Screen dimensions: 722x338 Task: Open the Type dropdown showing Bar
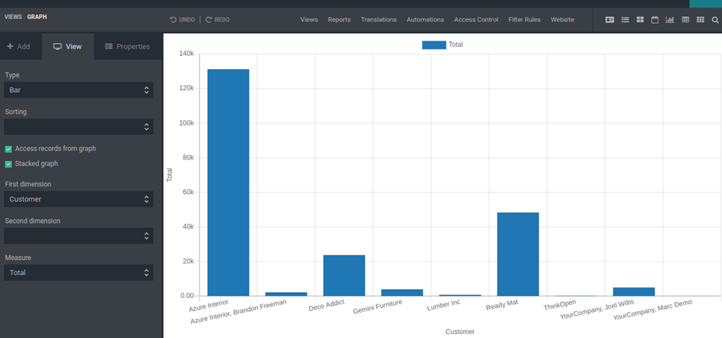pyautogui.click(x=78, y=90)
